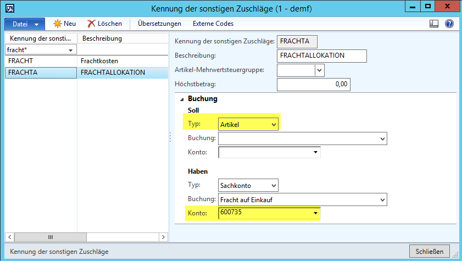Click the Neu (new record) toolbar icon
462x261 pixels.
58,24
